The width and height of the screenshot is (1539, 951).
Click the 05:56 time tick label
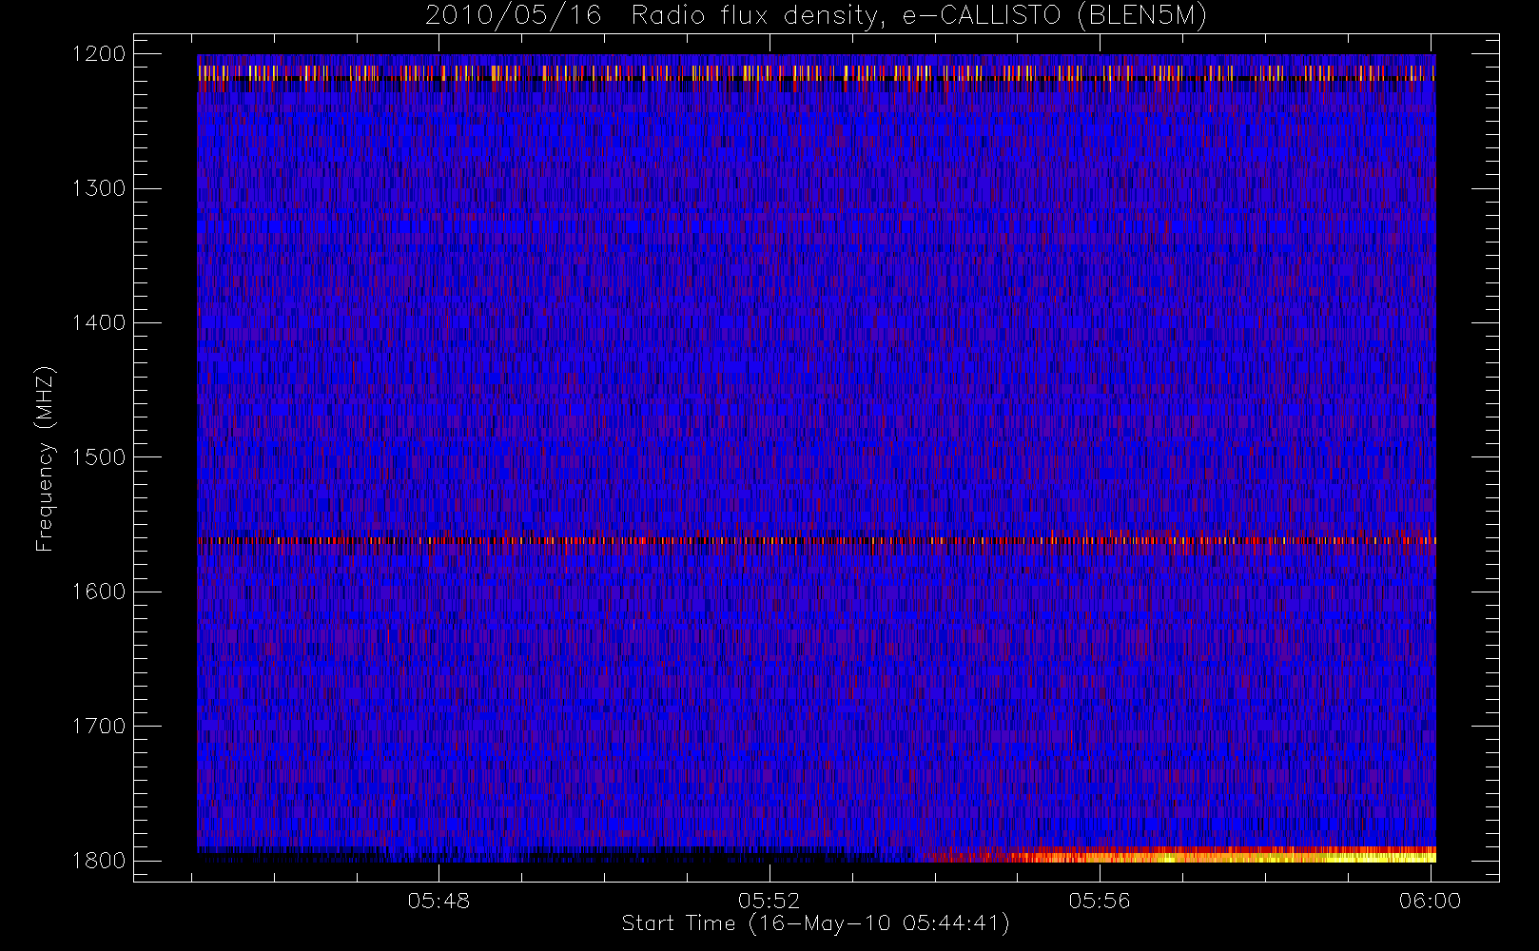pyautogui.click(x=1100, y=901)
